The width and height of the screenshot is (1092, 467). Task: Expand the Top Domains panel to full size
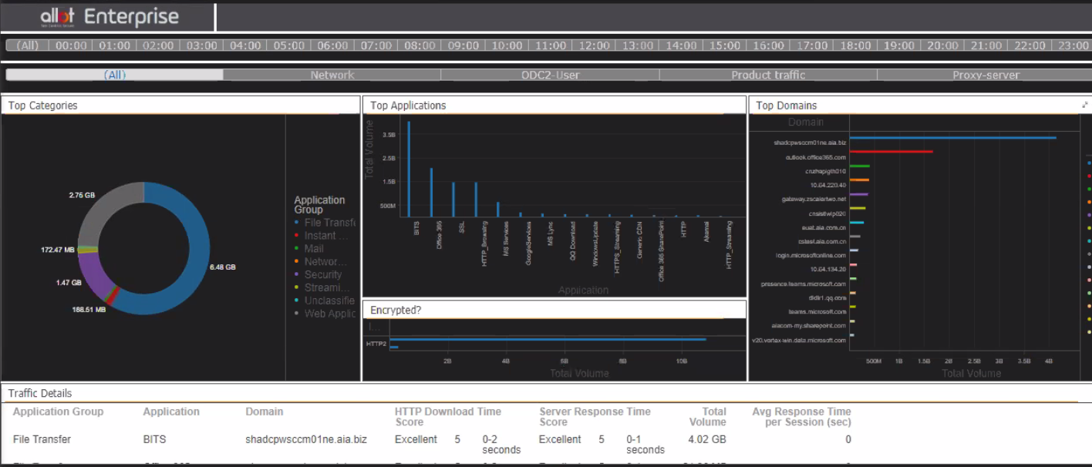(1085, 104)
